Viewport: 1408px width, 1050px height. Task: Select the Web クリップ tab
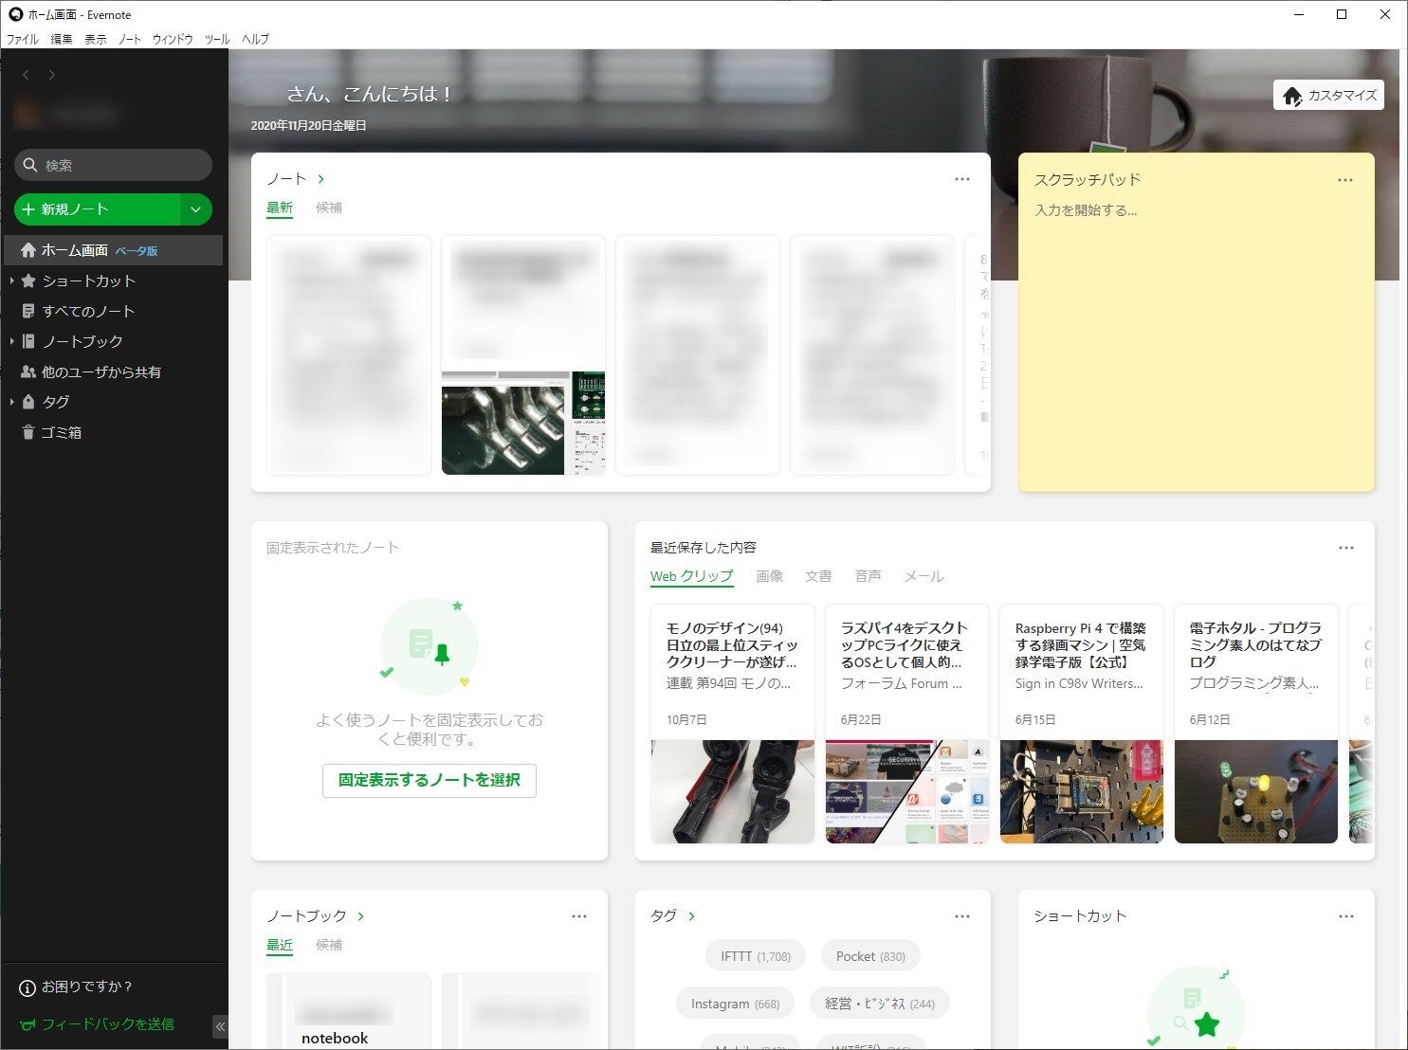coord(691,576)
